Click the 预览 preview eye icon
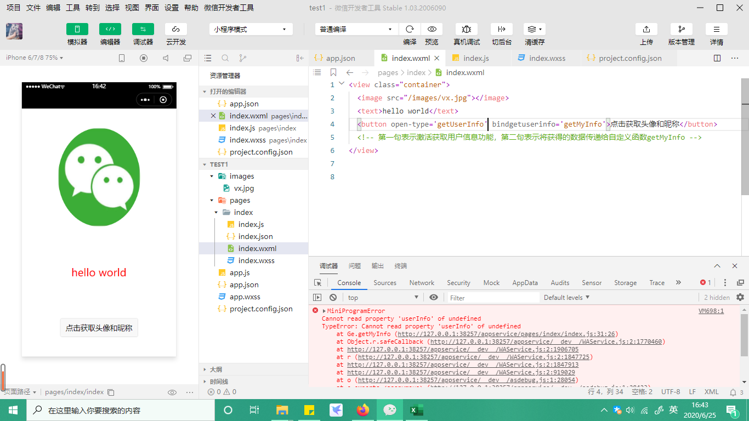 pos(432,29)
